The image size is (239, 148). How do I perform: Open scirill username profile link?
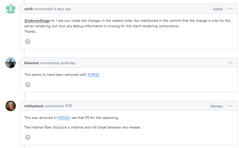(x=28, y=9)
